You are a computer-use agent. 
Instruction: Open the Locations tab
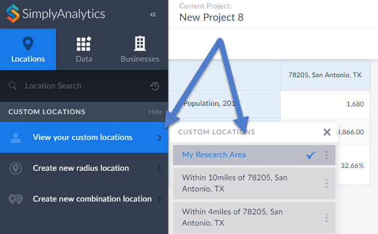tap(28, 49)
